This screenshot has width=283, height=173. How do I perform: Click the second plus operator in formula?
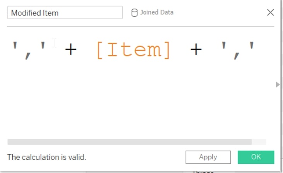click(196, 50)
